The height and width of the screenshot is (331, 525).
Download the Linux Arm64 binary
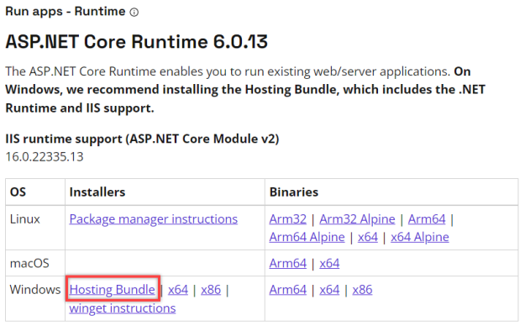pyautogui.click(x=427, y=219)
